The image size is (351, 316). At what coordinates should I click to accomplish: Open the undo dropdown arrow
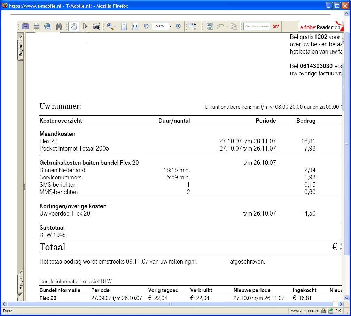tap(226, 26)
